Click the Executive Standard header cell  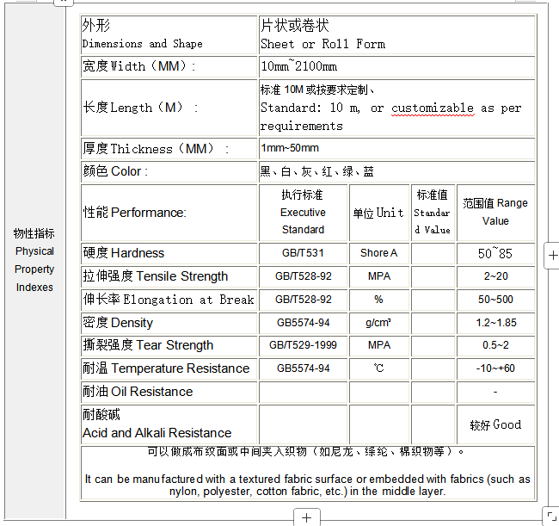click(x=303, y=212)
